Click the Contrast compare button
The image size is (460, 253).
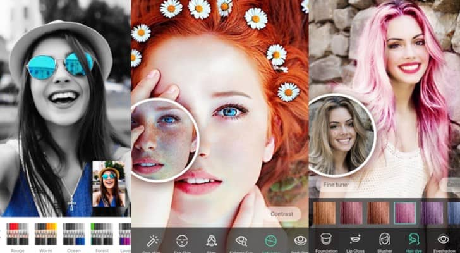[282, 214]
